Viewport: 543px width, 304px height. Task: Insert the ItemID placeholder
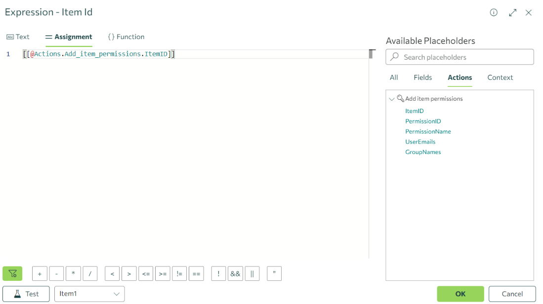(415, 111)
